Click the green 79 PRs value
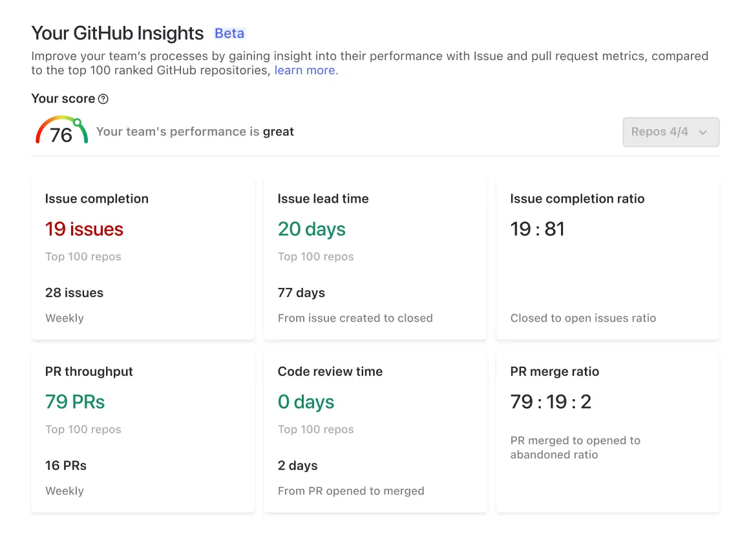751x534 pixels. click(x=75, y=402)
